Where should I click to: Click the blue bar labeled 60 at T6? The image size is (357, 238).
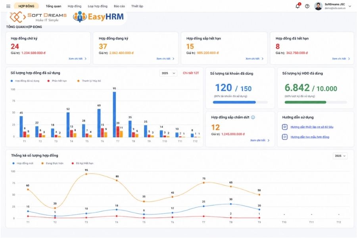point(99,123)
